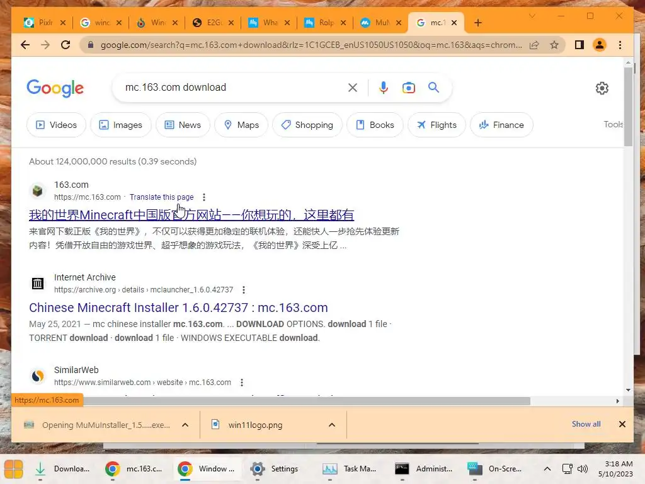Viewport: 645px width, 484px height.
Task: Open Chrome three-dot menu
Action: (620, 45)
